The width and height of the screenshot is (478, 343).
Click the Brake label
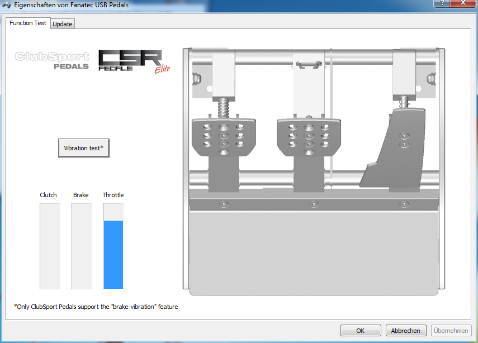(x=81, y=195)
